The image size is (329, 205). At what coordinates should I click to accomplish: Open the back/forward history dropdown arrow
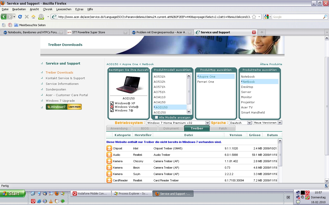(14, 17)
